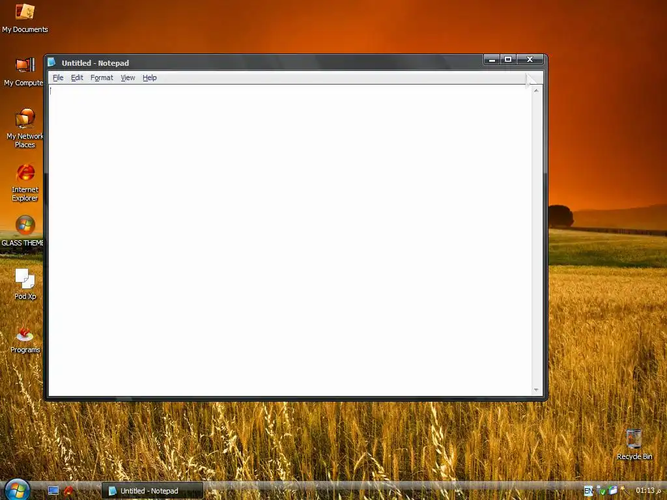Minimize the Notepad window
This screenshot has height=500, width=667.
(x=492, y=59)
